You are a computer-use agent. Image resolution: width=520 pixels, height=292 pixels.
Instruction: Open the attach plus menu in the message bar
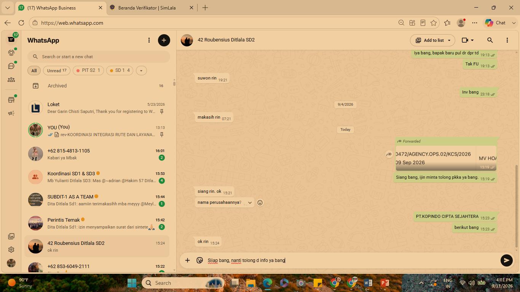(187, 260)
